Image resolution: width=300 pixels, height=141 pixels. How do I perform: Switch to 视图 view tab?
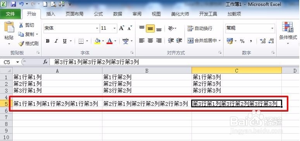(x=156, y=14)
